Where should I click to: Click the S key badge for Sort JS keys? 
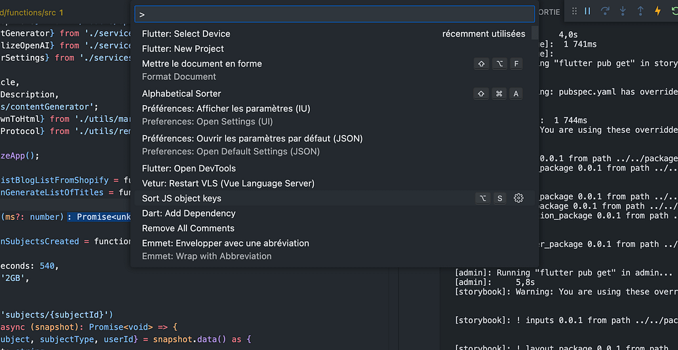click(500, 198)
